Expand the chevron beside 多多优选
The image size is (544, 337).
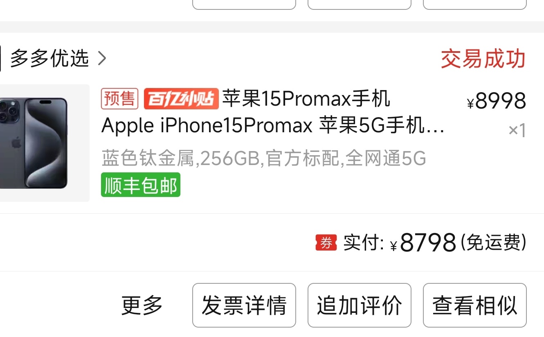[102, 59]
